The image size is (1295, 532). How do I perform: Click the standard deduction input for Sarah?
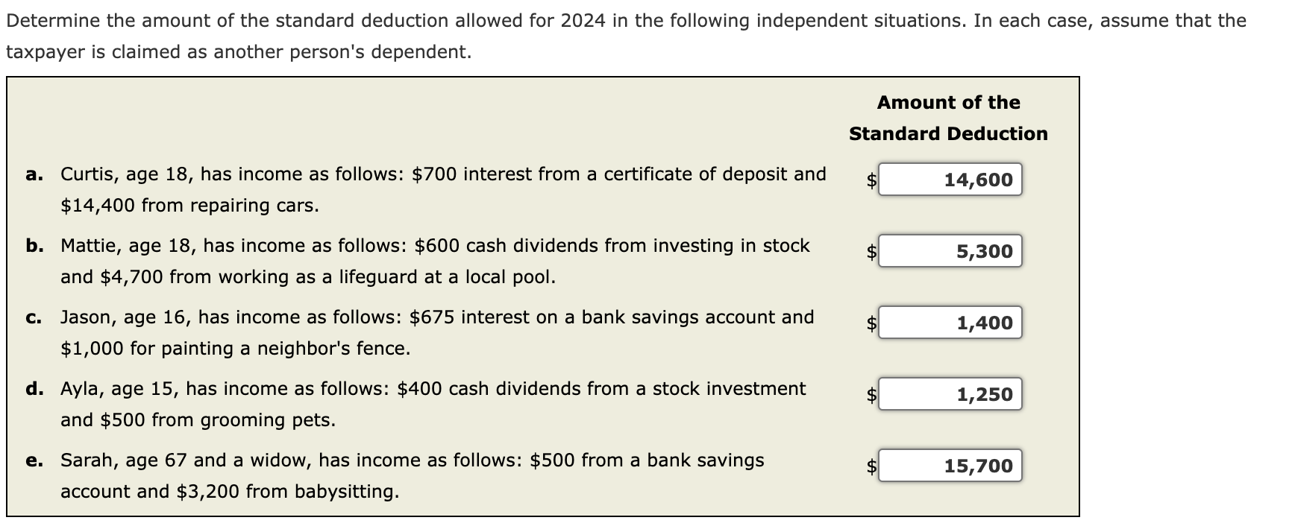pos(949,466)
